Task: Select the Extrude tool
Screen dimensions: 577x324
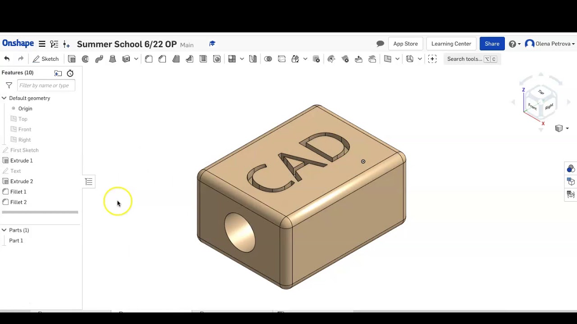Action: click(x=72, y=59)
